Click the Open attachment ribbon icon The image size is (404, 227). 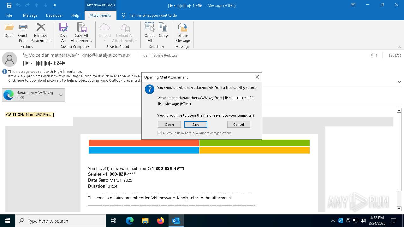coord(9,31)
